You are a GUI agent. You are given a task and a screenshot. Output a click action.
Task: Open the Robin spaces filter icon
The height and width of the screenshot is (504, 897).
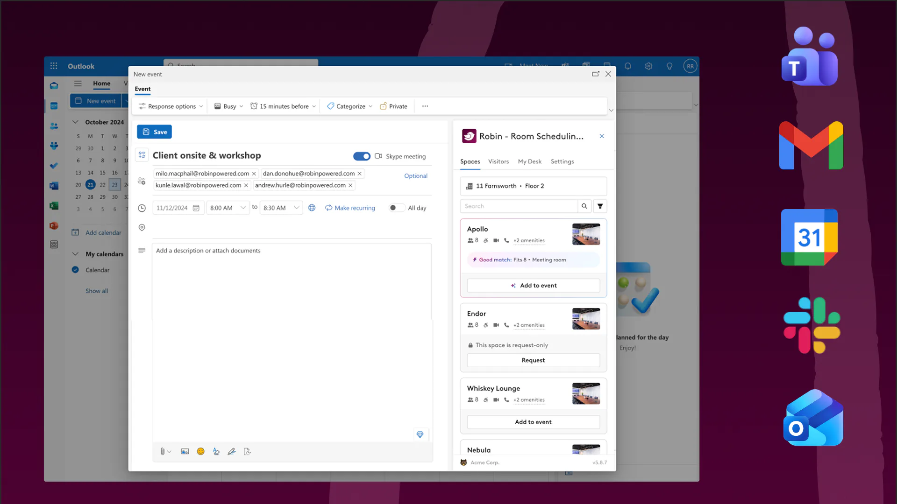tap(600, 206)
